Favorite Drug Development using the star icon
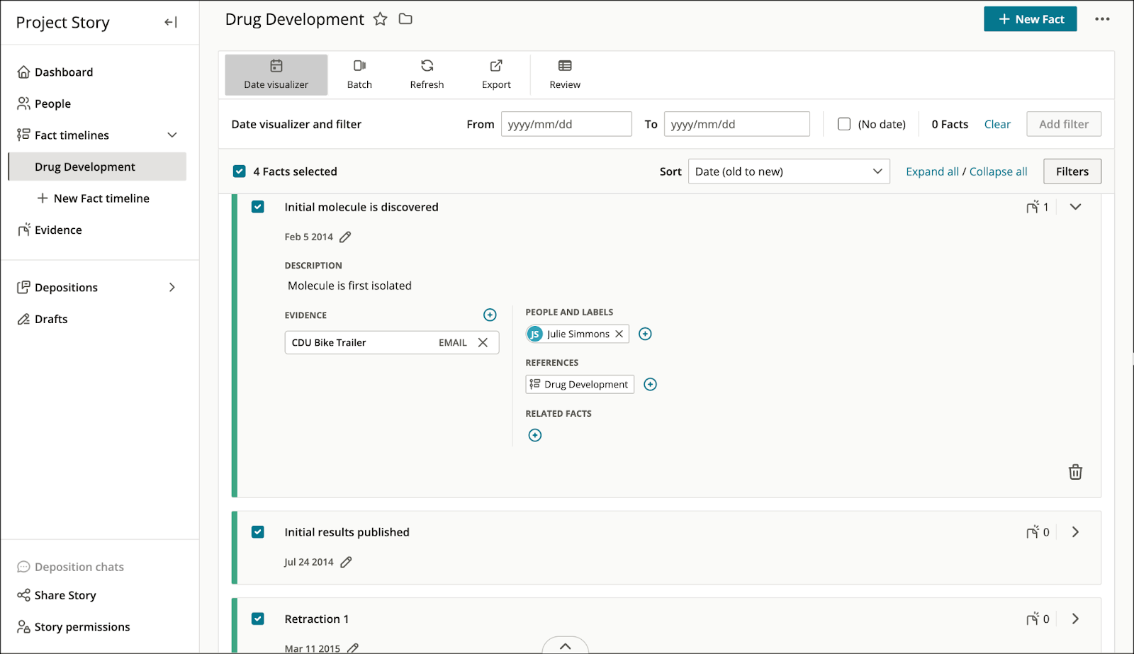Image resolution: width=1134 pixels, height=654 pixels. point(381,19)
